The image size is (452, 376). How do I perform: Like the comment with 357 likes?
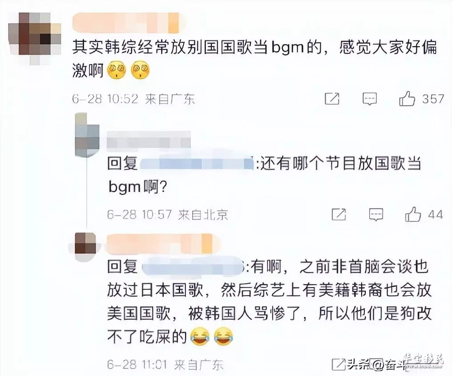[407, 99]
